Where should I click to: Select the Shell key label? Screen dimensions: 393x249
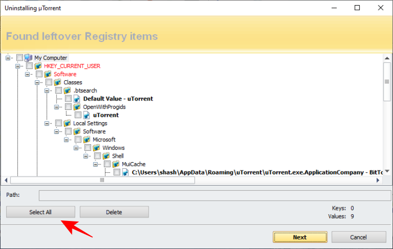[118, 156]
